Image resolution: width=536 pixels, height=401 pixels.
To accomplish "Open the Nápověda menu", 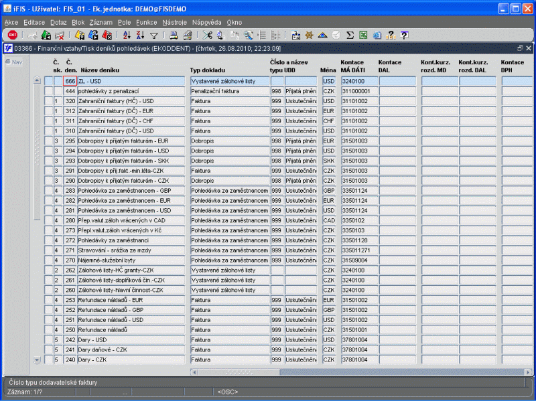I will (206, 23).
